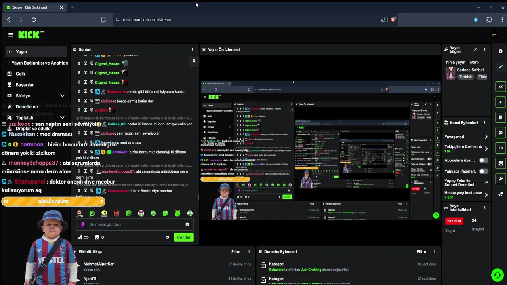
Task: Select Yayın in left navigation
Action: pyautogui.click(x=36, y=52)
